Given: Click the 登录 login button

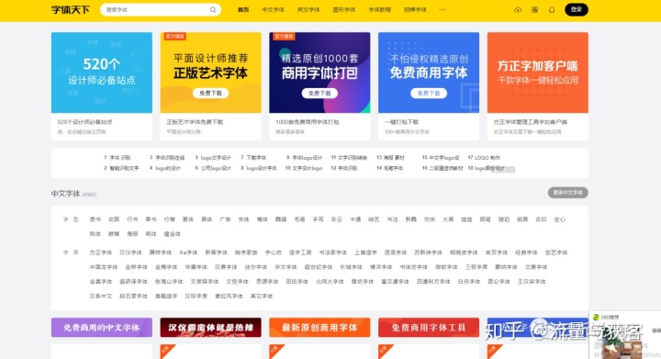Looking at the screenshot, I should pyautogui.click(x=577, y=10).
